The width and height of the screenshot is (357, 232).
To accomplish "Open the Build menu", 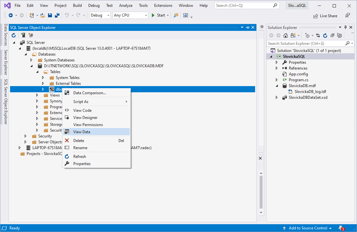I will pos(78,6).
